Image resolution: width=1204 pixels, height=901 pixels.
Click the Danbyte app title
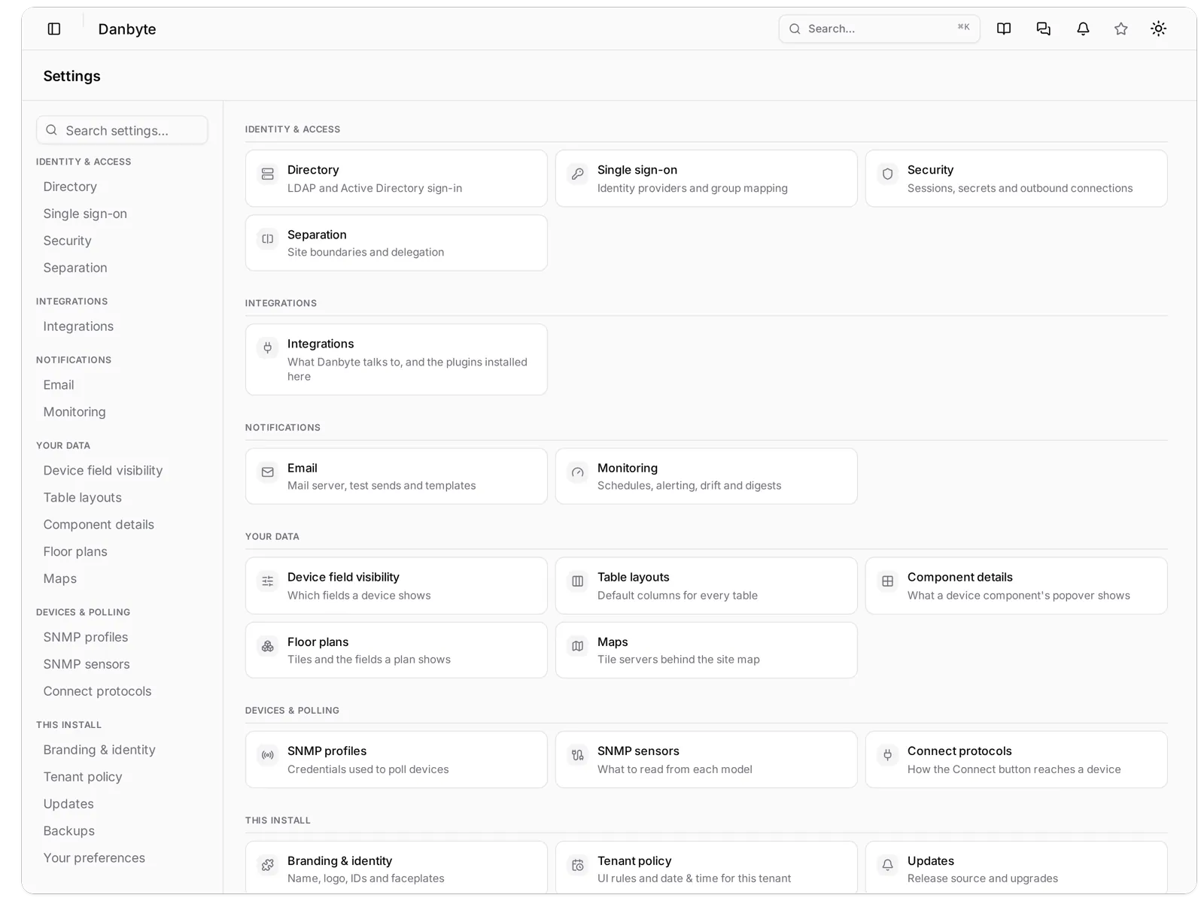[x=127, y=29]
